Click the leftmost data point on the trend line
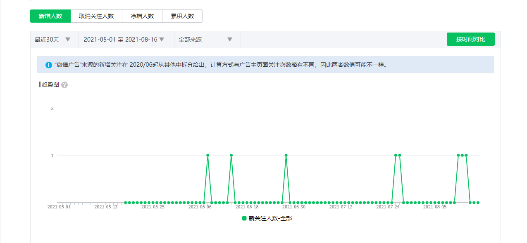This screenshot has width=527, height=243. click(125, 203)
